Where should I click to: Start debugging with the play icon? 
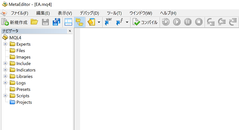[x=177, y=22]
